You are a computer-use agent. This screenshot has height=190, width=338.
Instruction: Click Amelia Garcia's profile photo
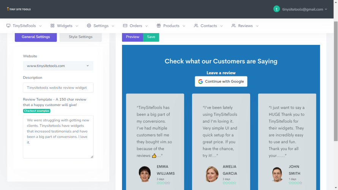tap(212, 174)
